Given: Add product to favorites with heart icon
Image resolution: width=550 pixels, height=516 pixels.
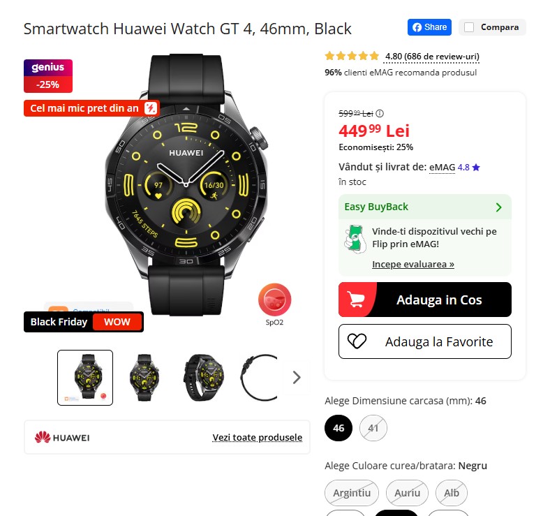Looking at the screenshot, I should coord(357,341).
